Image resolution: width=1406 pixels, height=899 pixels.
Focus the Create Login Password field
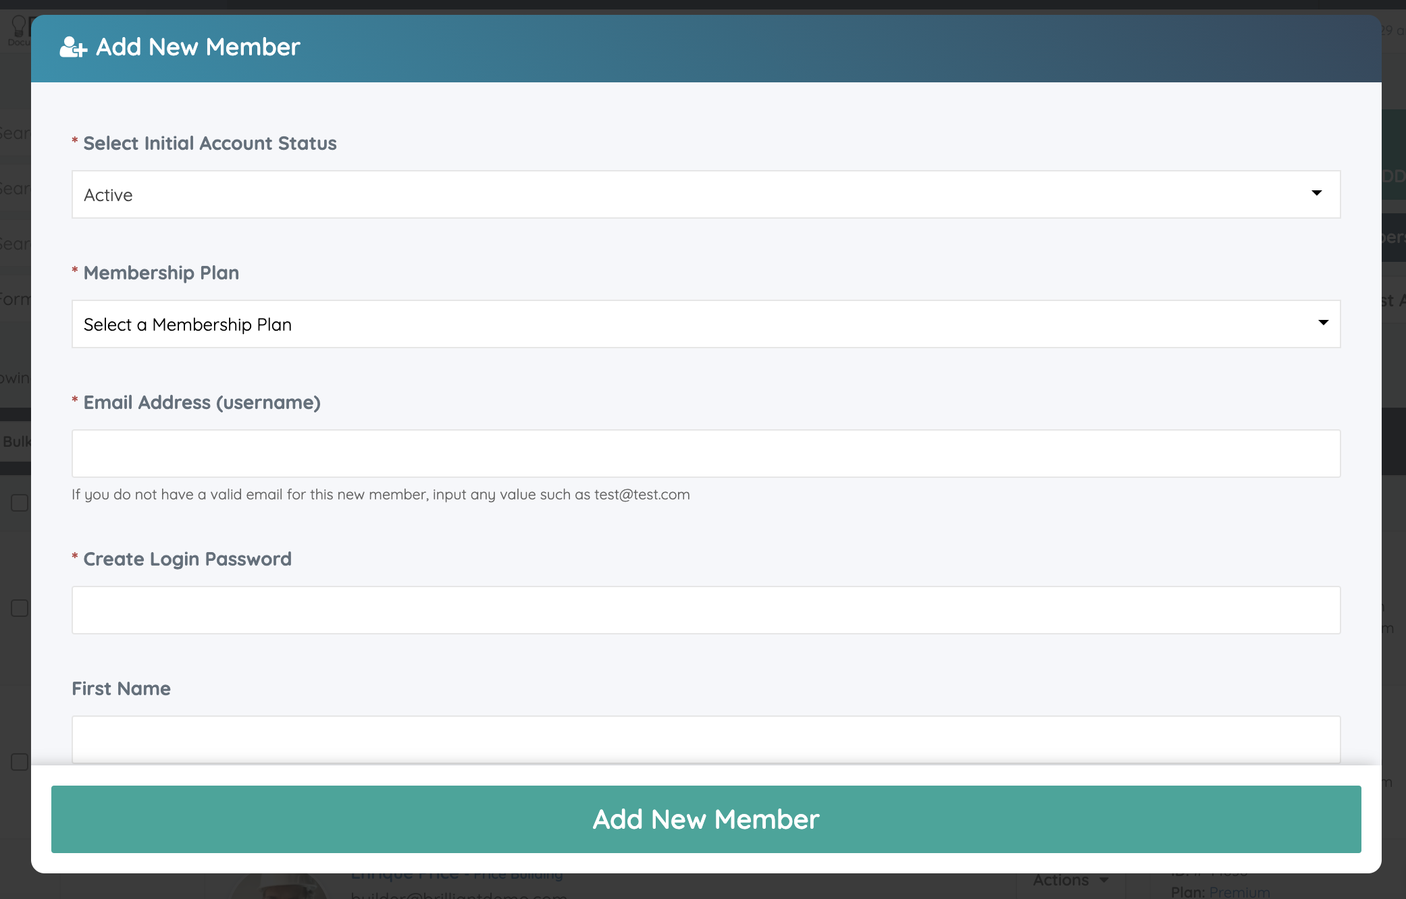point(706,610)
